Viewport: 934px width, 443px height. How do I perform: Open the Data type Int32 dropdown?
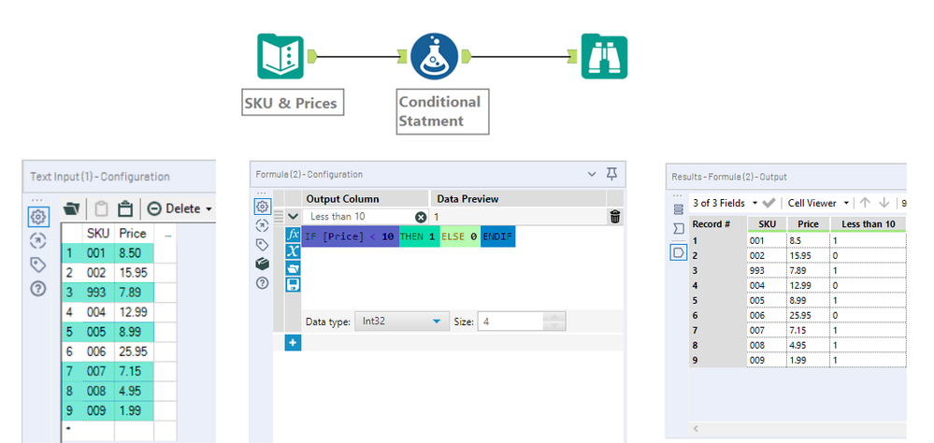coord(401,322)
